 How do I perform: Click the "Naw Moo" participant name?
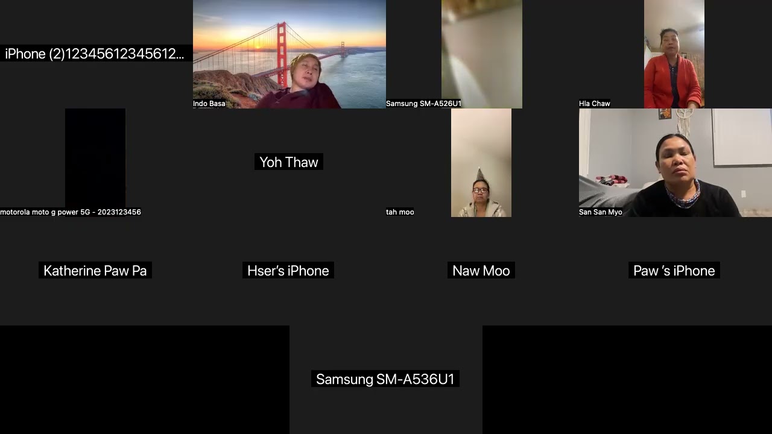tap(481, 271)
